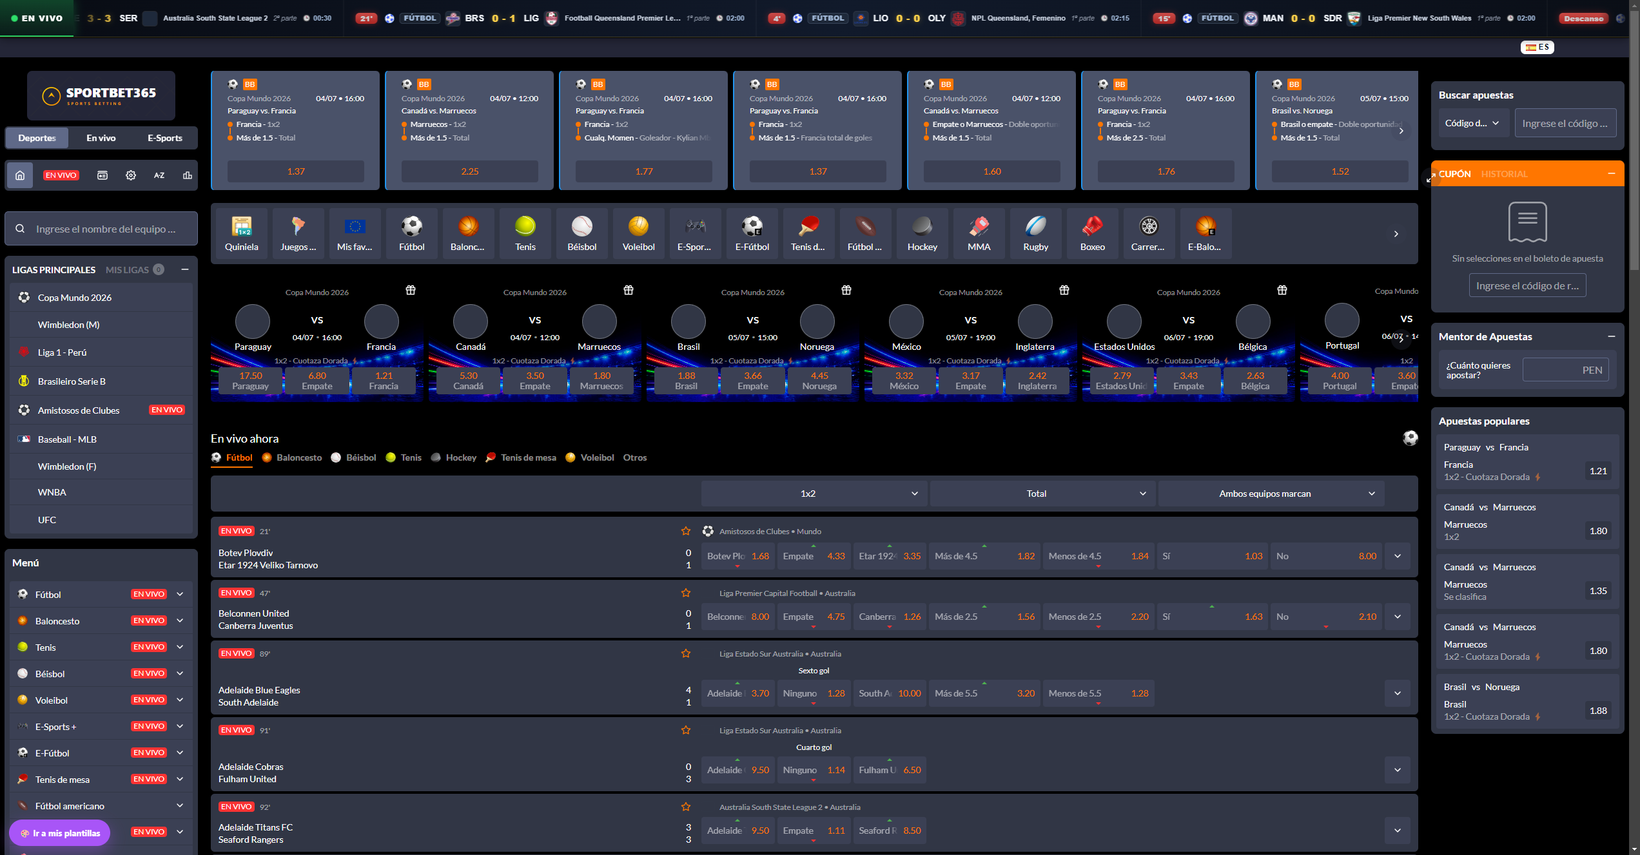Image resolution: width=1640 pixels, height=855 pixels.
Task: Select the Fútbol sport icon in carousel
Action: point(411,233)
